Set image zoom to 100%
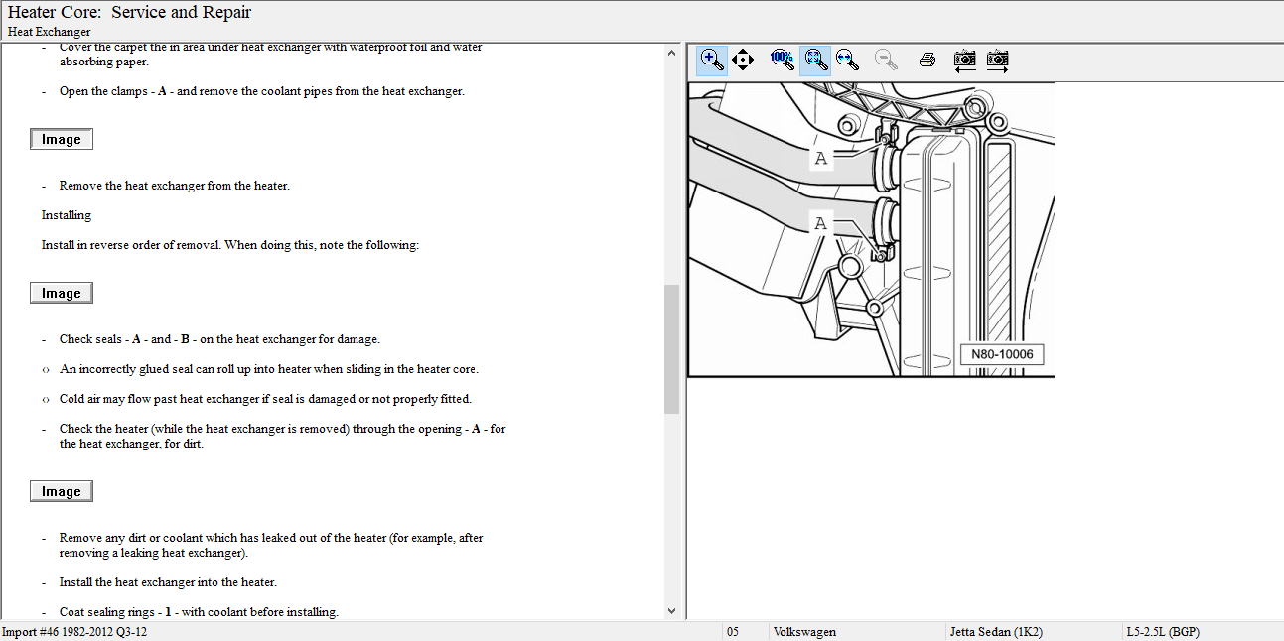 pyautogui.click(x=782, y=60)
